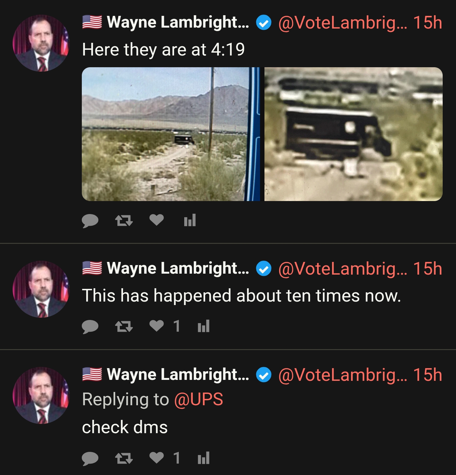
Task: View analytics for the "check dms" tweet
Action: [204, 458]
